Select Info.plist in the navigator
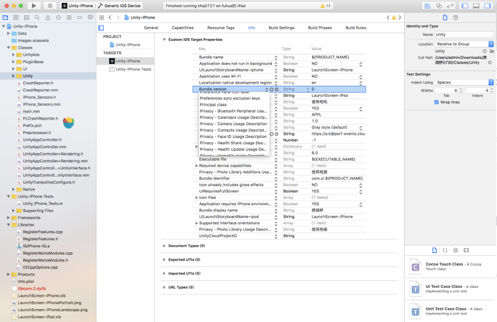Viewport: 497px width, 322px height. (26, 281)
